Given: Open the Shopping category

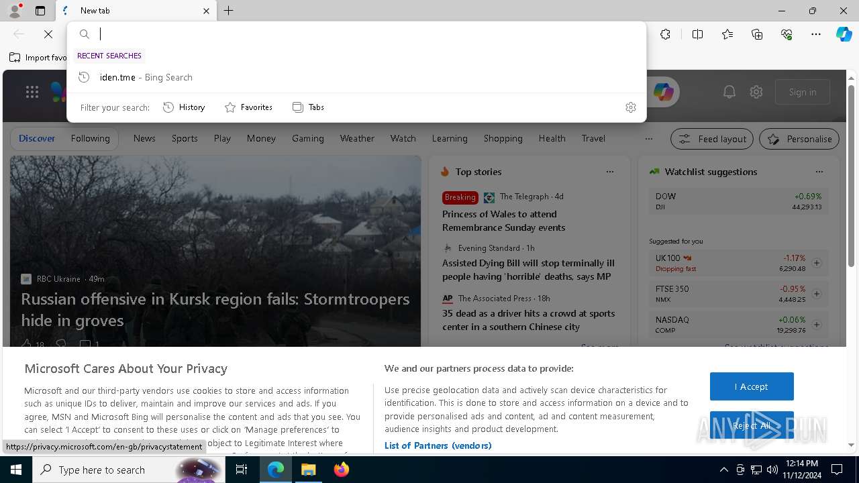Looking at the screenshot, I should coord(503,138).
